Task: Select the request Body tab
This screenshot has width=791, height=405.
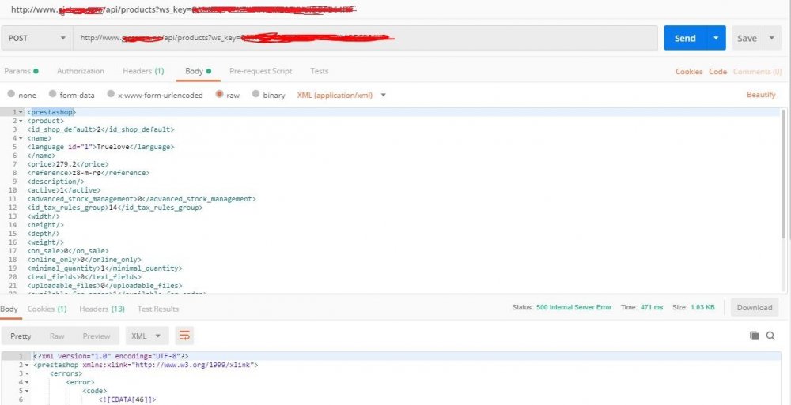Action: 198,71
